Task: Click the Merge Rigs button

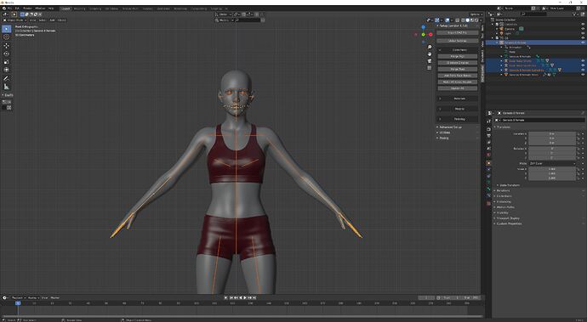Action: tap(457, 56)
